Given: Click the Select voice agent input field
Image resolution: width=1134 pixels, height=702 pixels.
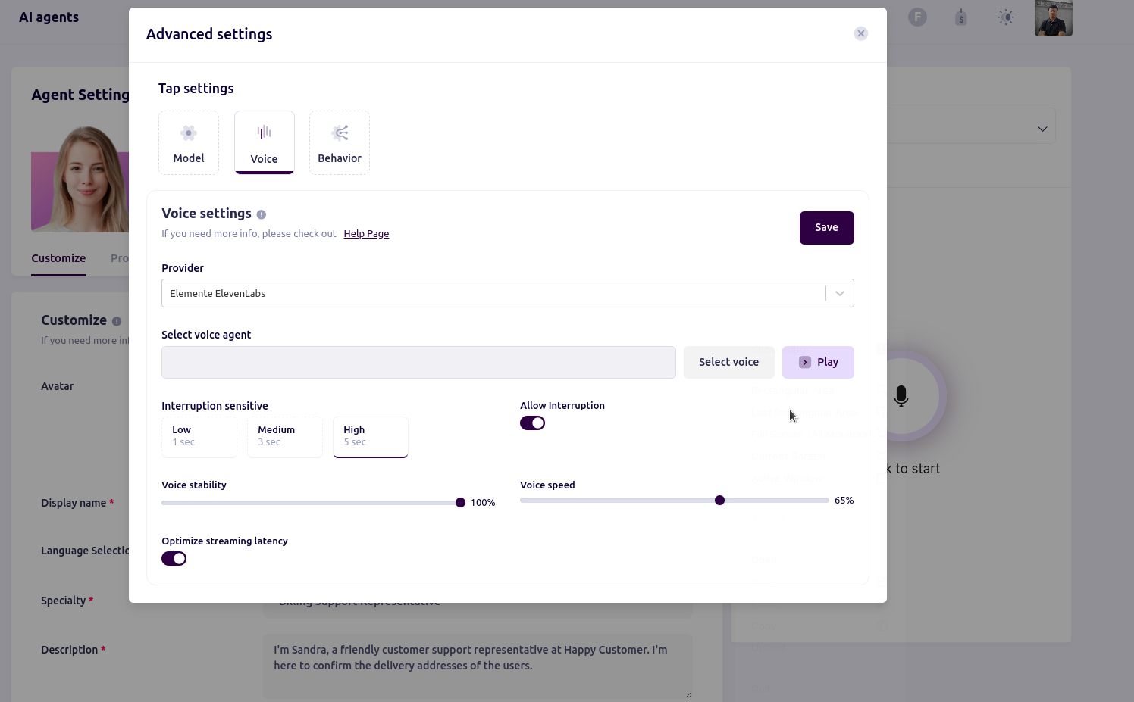Looking at the screenshot, I should coord(418,362).
